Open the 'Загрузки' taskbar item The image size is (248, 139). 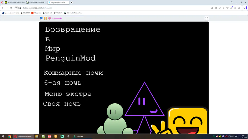pyautogui.click(x=82, y=137)
